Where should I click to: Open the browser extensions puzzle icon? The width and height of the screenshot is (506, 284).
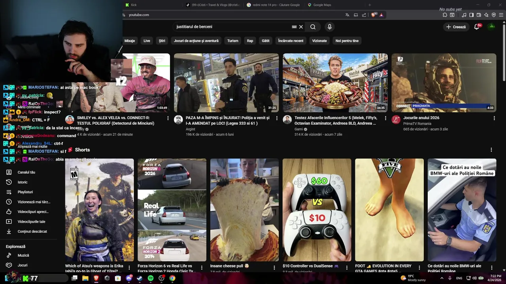[x=445, y=15]
